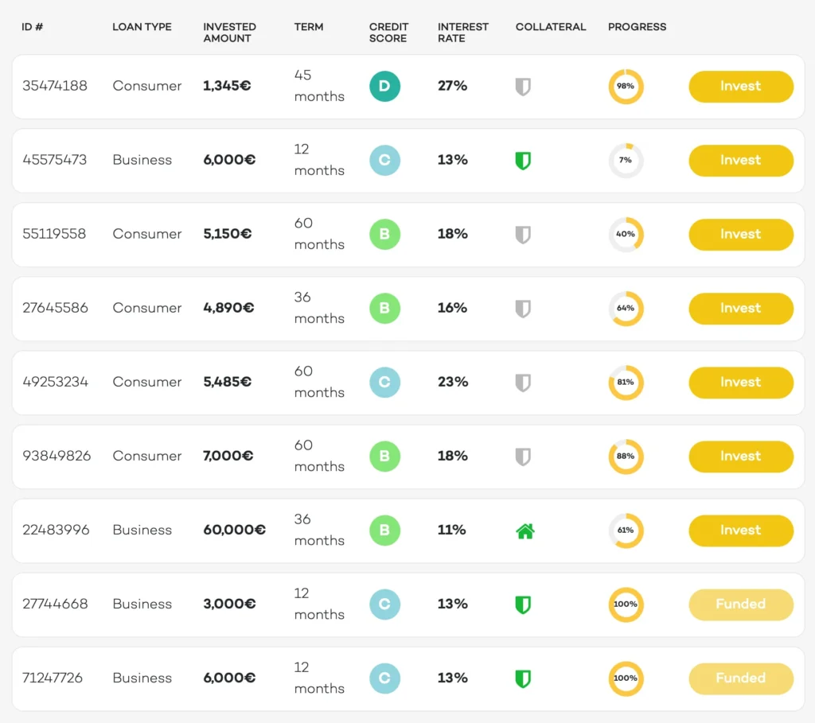Invest in loan 49253234

click(741, 383)
